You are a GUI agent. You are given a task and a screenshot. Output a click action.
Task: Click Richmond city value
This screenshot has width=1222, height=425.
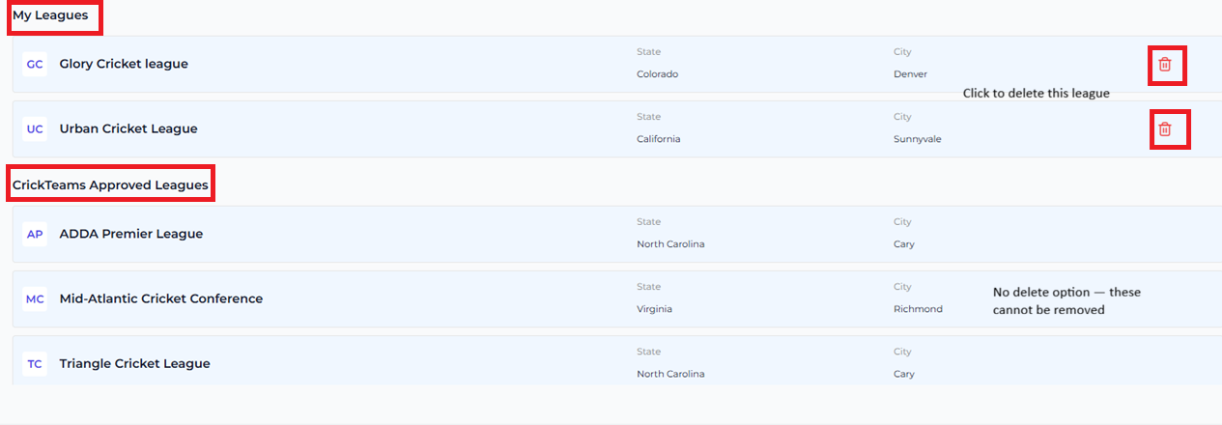pos(918,310)
